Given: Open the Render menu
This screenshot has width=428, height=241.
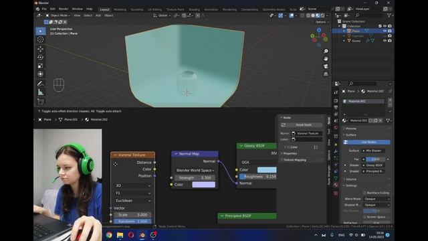Looking at the screenshot, I should click(x=64, y=9).
